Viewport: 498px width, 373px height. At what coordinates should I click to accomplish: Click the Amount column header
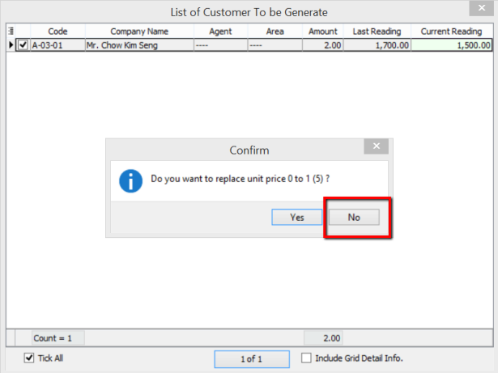pos(323,32)
